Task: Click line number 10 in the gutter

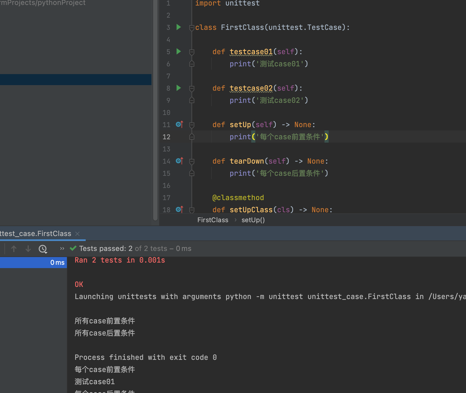Action: tap(166, 112)
